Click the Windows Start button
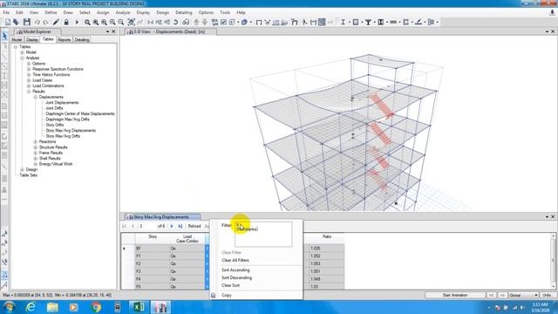558x314 pixels. [9, 307]
